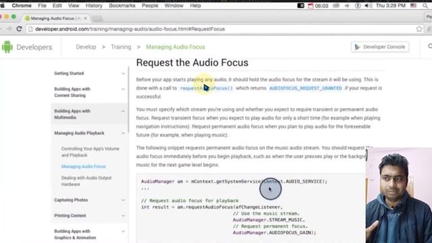Open the Chrome menu

tap(22, 5)
